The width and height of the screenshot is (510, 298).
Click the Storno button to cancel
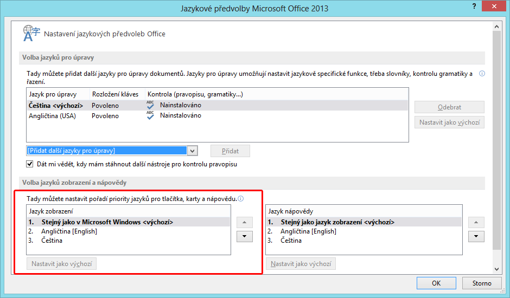pos(481,283)
